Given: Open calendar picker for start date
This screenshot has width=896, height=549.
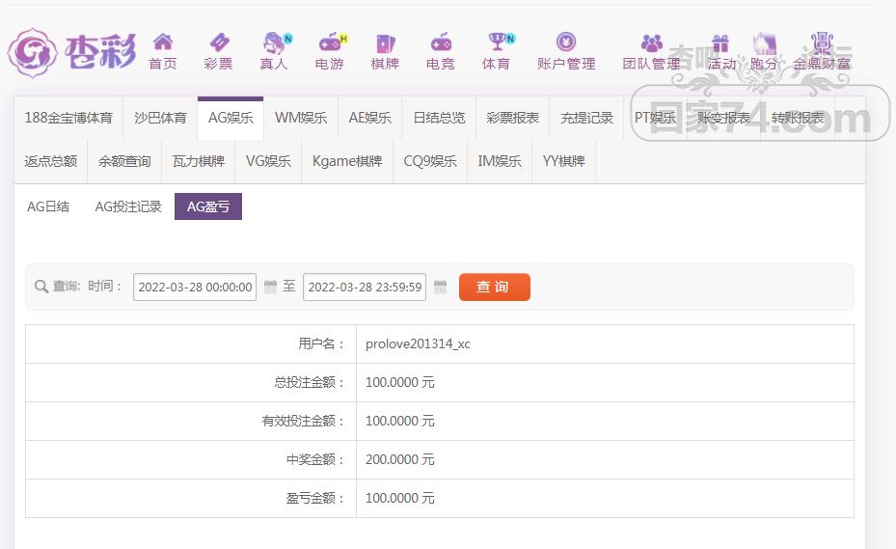Looking at the screenshot, I should pos(270,287).
